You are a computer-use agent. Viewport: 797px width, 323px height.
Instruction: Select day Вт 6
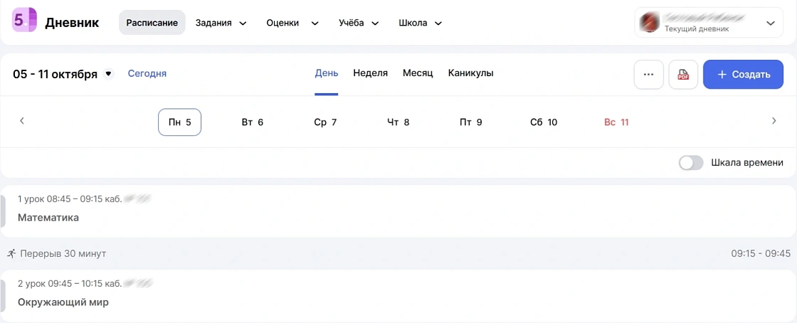click(x=253, y=122)
